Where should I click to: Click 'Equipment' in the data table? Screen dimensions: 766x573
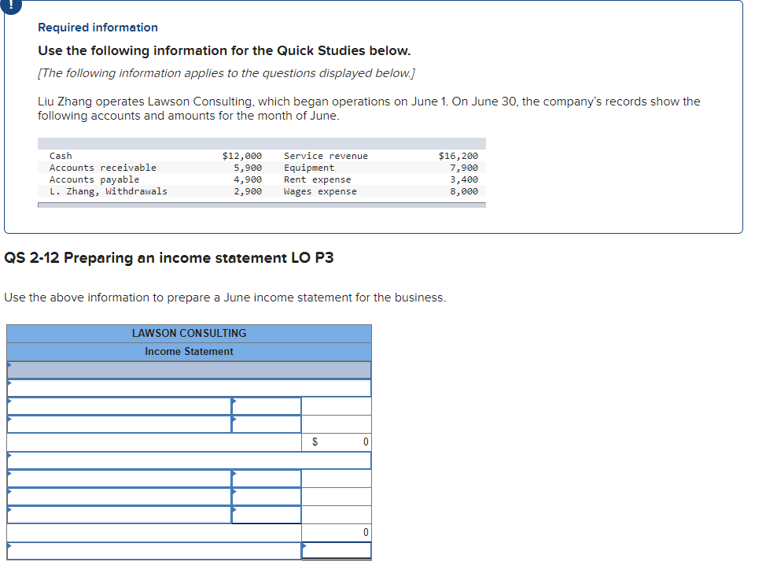point(309,168)
